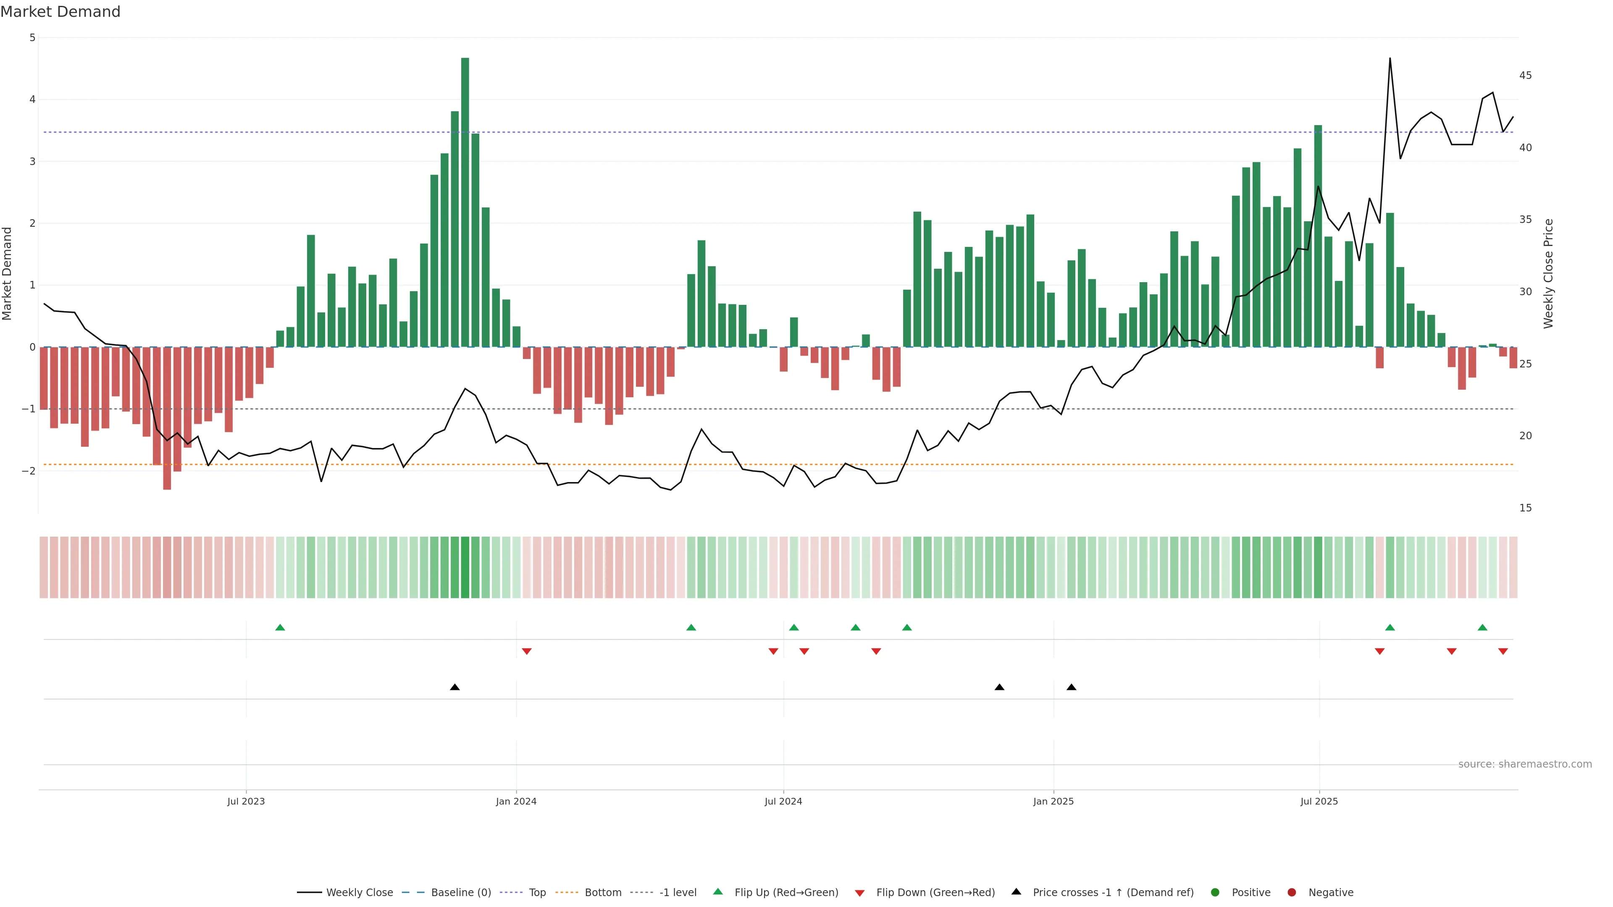This screenshot has width=1613, height=907.
Task: Click the source: sharemaestro.com text
Action: point(1525,764)
